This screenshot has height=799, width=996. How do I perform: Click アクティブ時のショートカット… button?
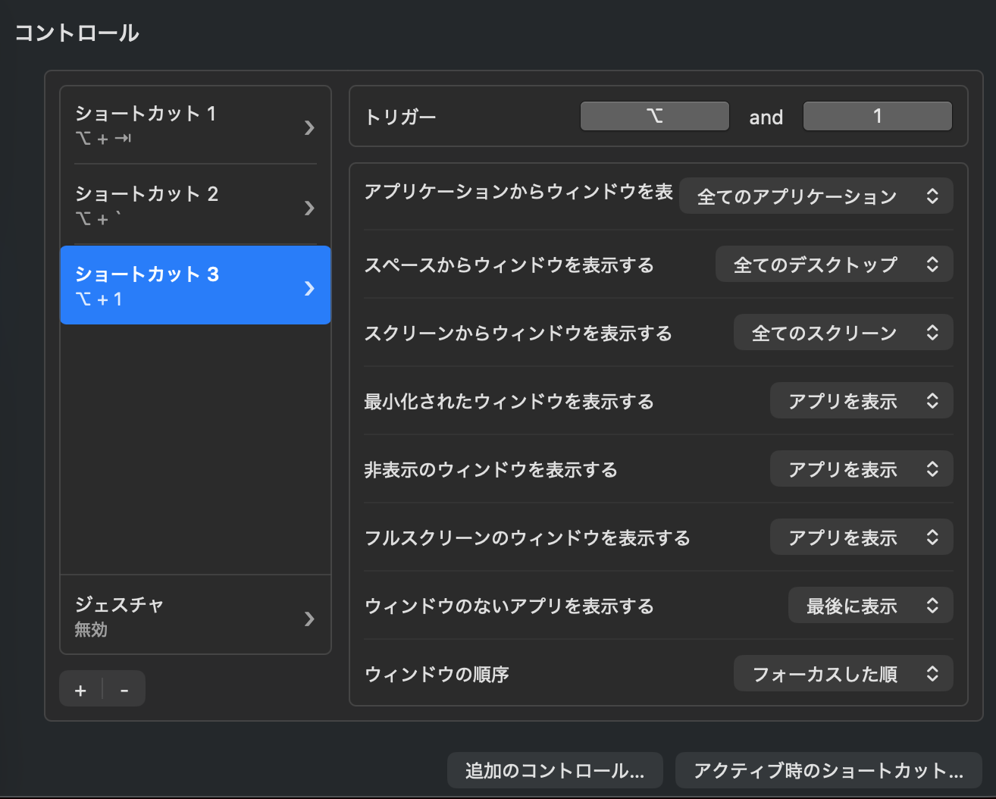click(x=828, y=771)
